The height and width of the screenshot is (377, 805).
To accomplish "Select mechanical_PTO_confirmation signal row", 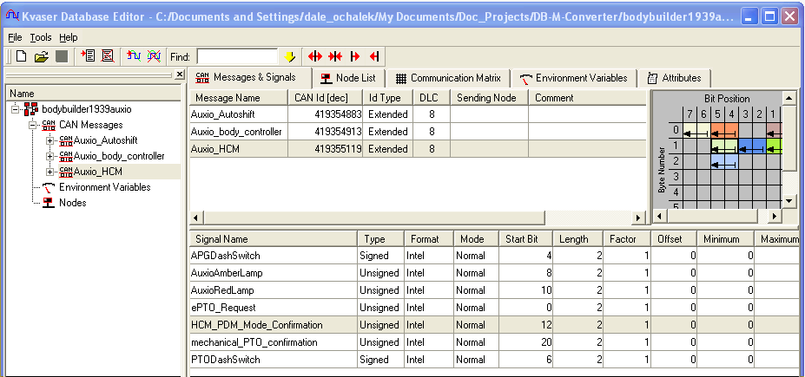I will pyautogui.click(x=494, y=342).
